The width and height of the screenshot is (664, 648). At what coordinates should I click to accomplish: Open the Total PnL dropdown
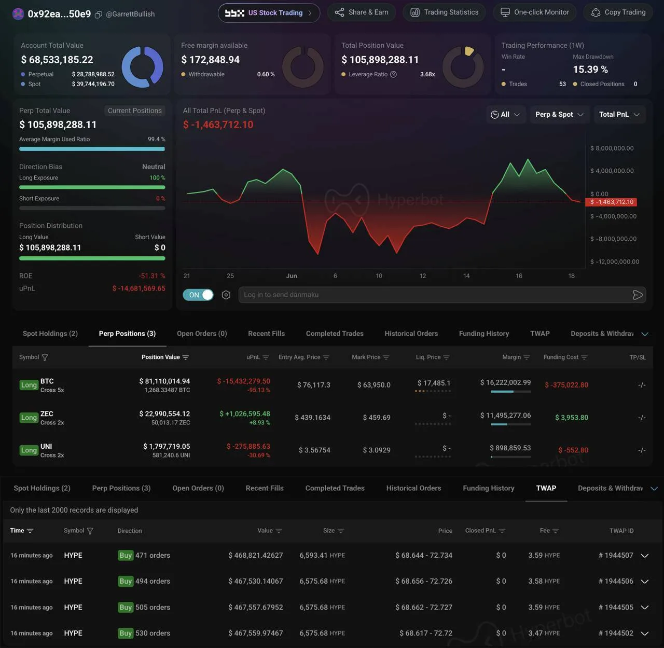[619, 114]
